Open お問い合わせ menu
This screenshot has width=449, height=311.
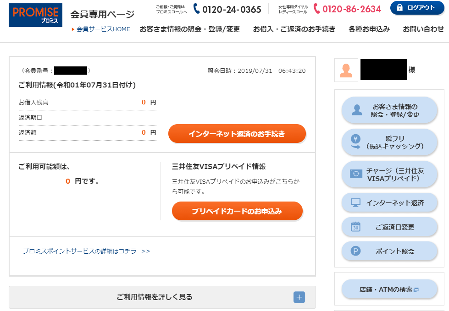(423, 29)
